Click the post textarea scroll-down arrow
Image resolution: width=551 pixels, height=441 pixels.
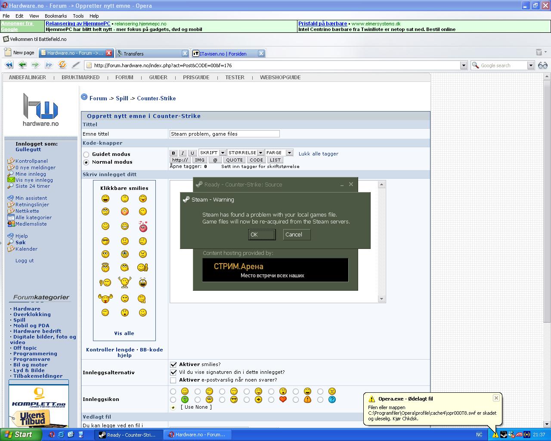(x=381, y=299)
